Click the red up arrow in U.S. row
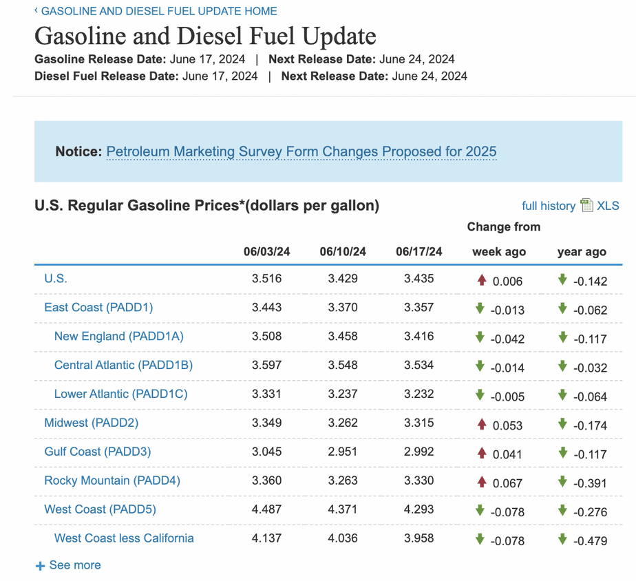Image resolution: width=636 pixels, height=581 pixels. click(x=482, y=280)
